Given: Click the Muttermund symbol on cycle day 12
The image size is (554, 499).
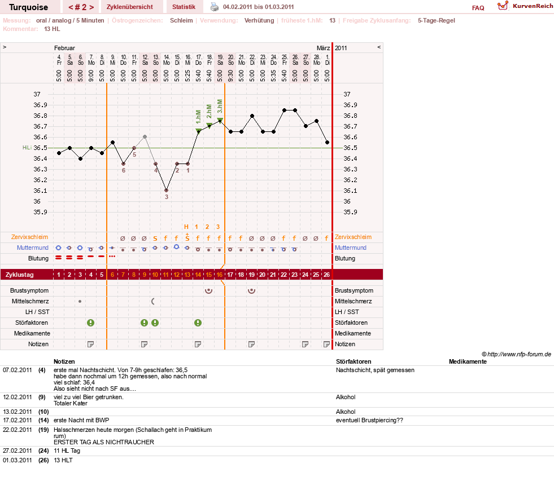Looking at the screenshot, I should coord(177,247).
